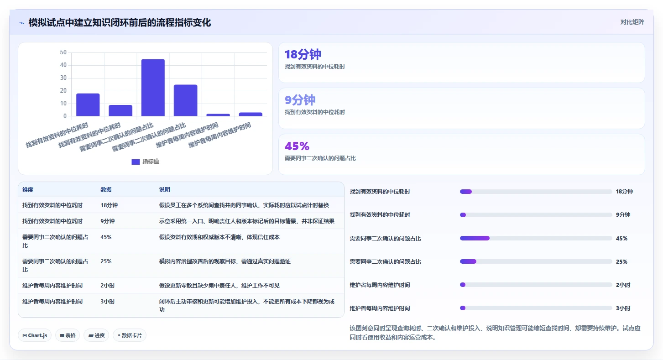
Task: Click the 45% value beside its progress bar
Action: coord(621,239)
